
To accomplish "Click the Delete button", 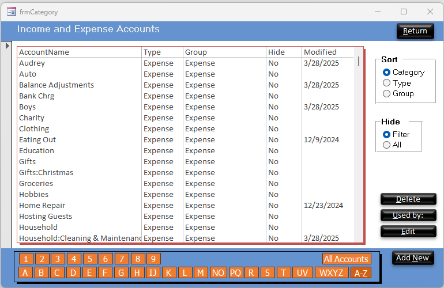I will pos(408,199).
